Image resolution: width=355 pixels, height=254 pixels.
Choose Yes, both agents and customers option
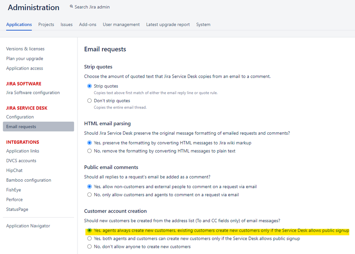click(x=90, y=239)
